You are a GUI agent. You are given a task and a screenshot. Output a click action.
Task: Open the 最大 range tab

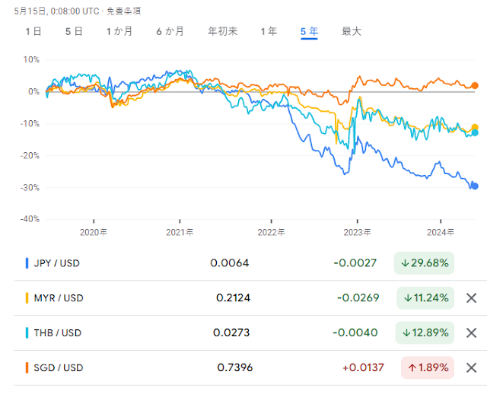pos(352,31)
